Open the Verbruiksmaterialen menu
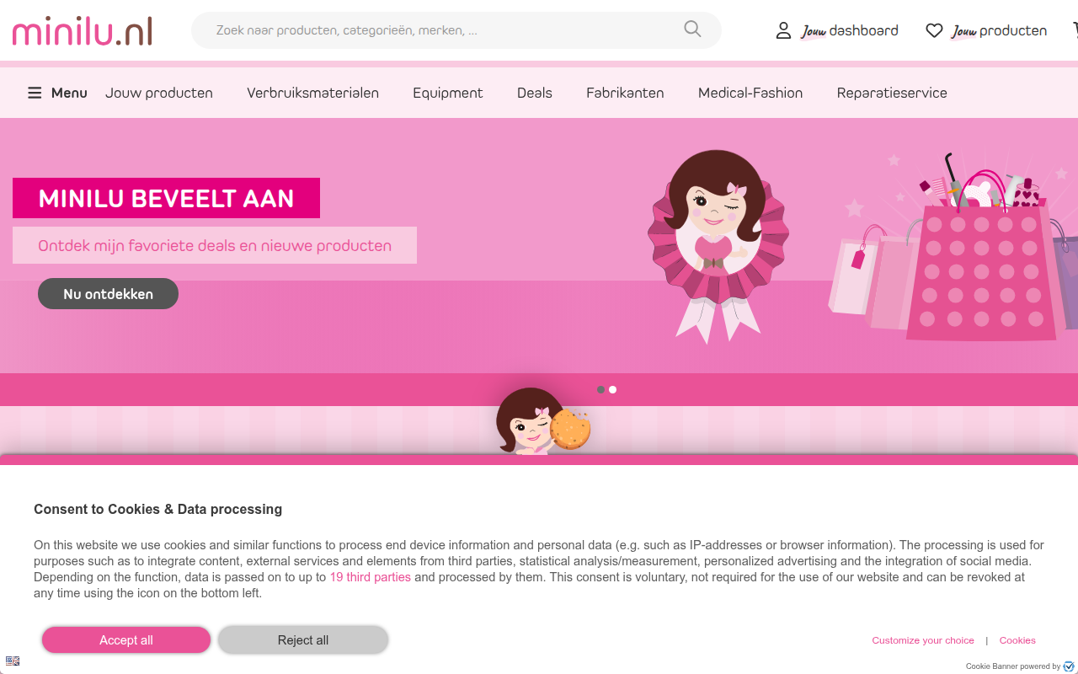Viewport: 1078px width, 674px height. pos(312,93)
